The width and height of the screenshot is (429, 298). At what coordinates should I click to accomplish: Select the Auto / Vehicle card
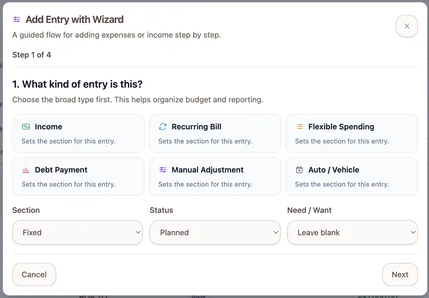tap(351, 176)
